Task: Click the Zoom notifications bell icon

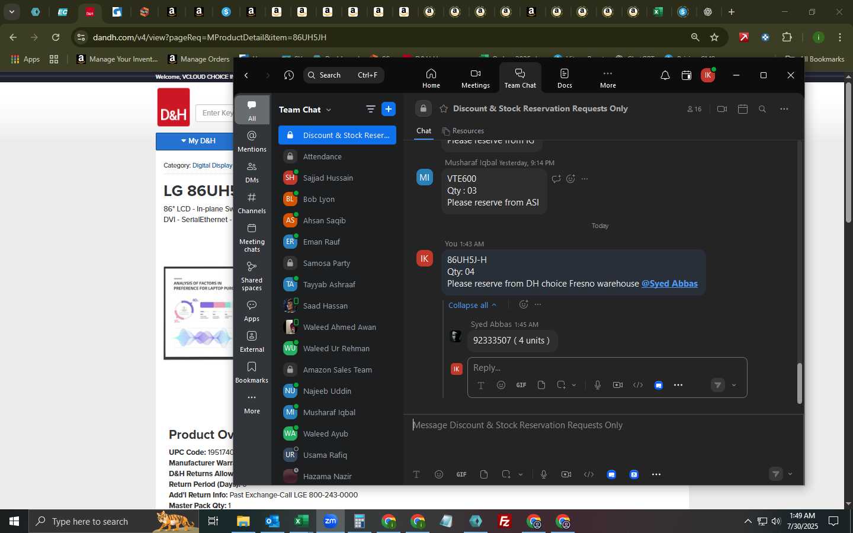Action: click(665, 75)
